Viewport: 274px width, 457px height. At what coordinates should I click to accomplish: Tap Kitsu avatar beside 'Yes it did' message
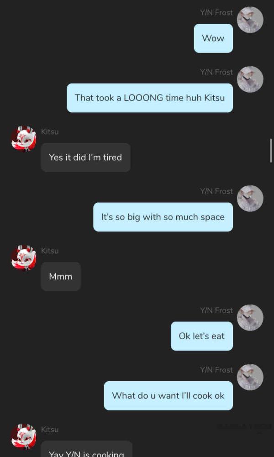[x=24, y=139]
